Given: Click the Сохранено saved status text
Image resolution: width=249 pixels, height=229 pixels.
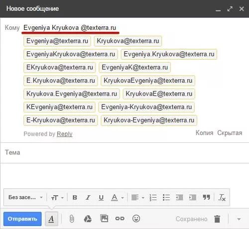Looking at the screenshot, I should pyautogui.click(x=192, y=219).
